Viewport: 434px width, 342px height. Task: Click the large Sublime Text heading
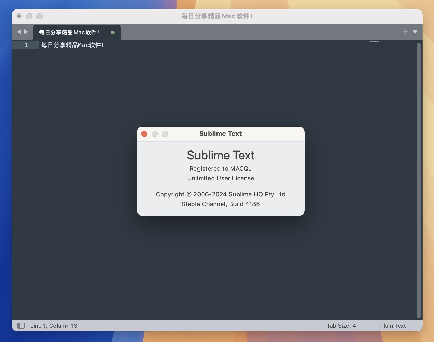(x=221, y=155)
